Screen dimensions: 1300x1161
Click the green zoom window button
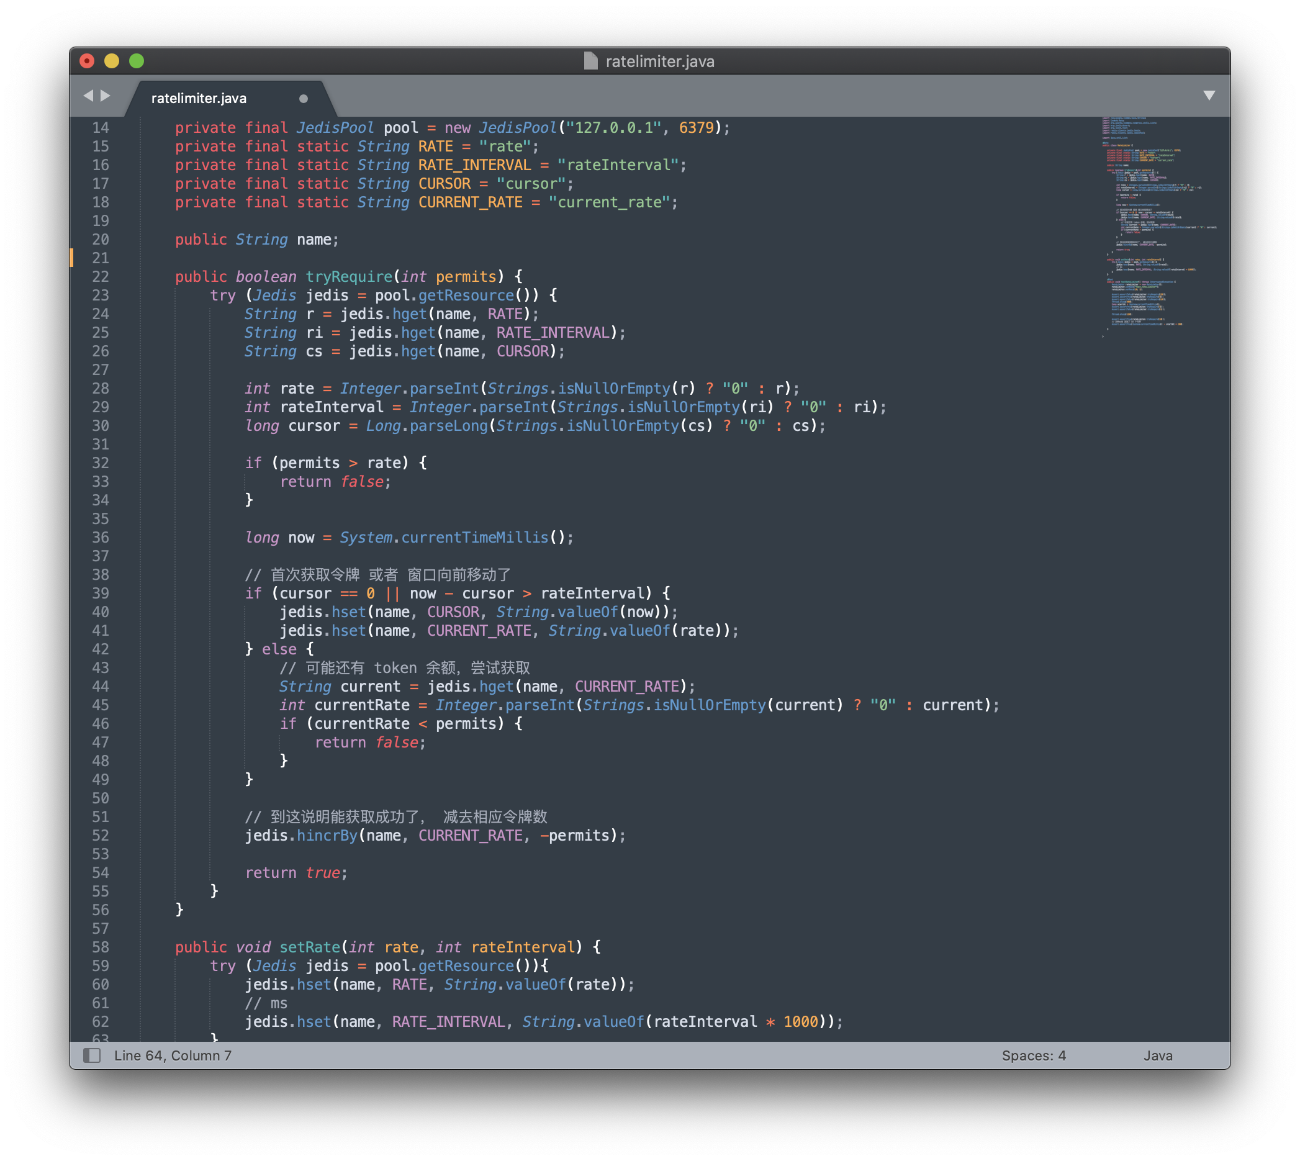(x=137, y=61)
